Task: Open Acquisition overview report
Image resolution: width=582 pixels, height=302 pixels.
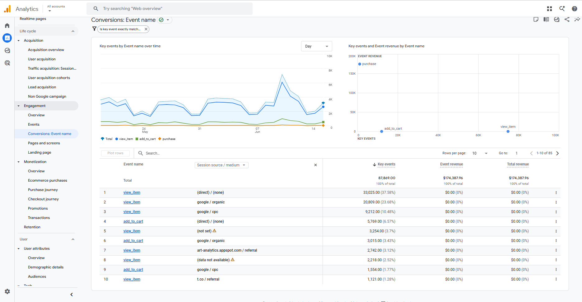Action: [x=46, y=50]
